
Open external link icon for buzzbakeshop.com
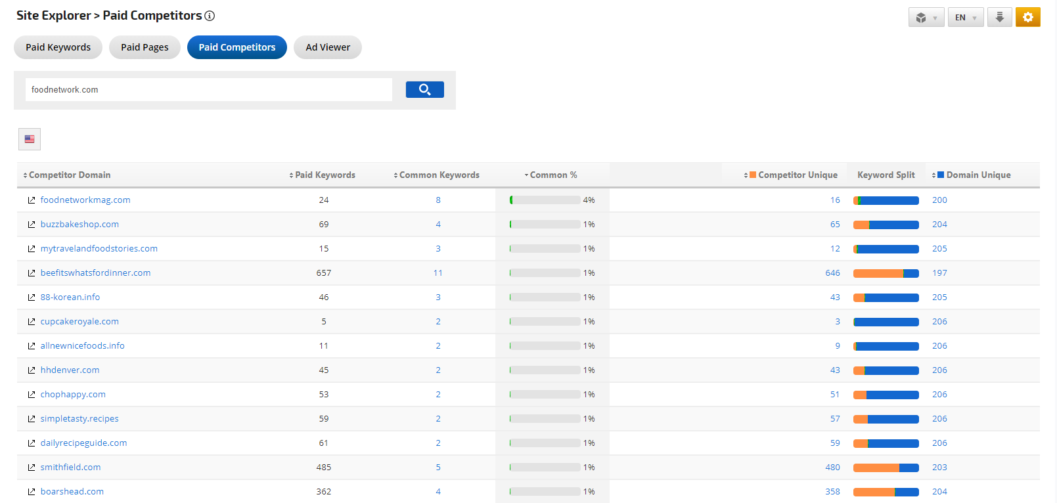pos(32,225)
